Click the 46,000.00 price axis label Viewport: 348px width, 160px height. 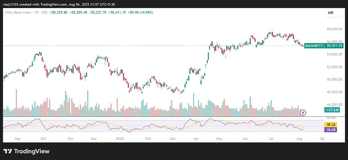(x=334, y=105)
